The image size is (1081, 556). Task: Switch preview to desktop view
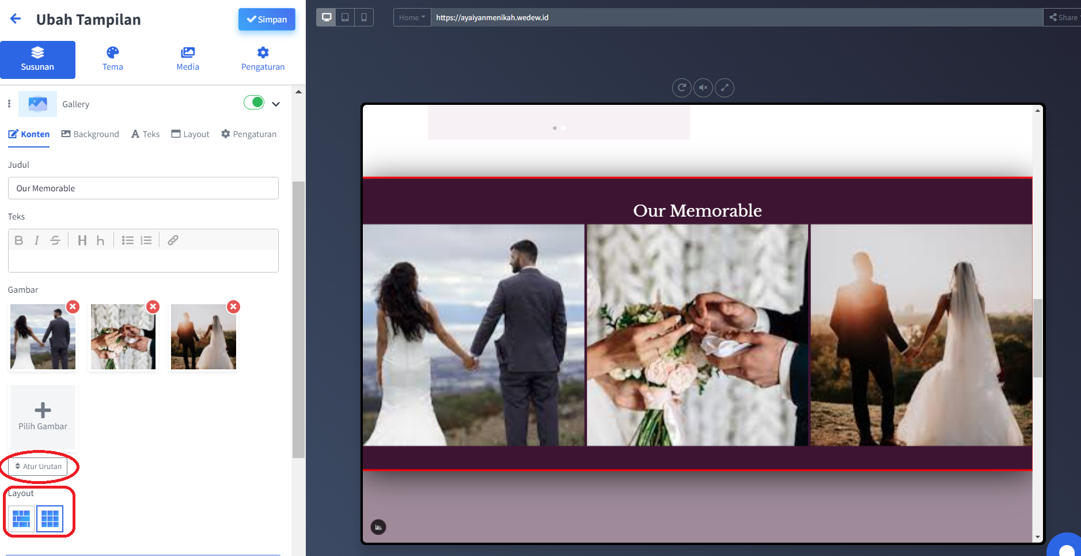(x=326, y=17)
